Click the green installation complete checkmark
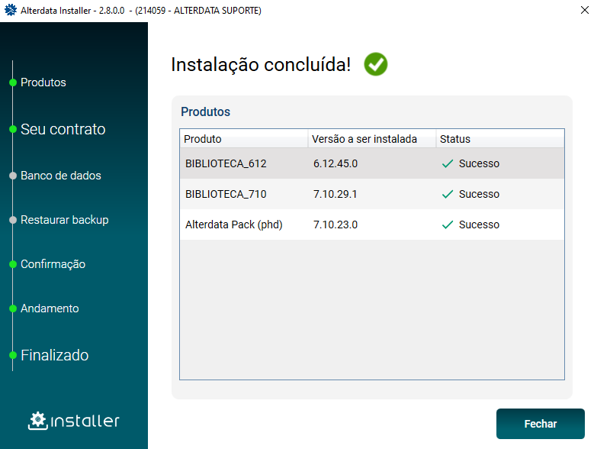 coord(375,64)
